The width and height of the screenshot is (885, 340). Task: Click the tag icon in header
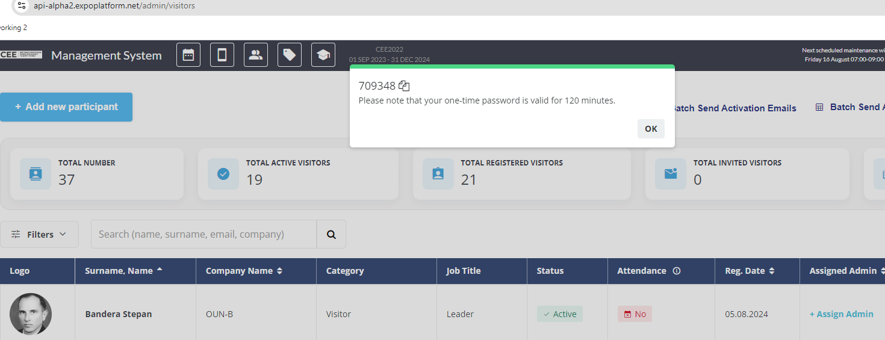tap(289, 55)
